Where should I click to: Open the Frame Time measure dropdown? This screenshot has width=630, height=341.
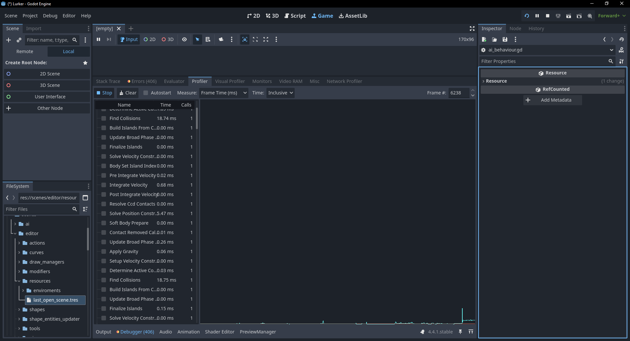[x=224, y=93]
